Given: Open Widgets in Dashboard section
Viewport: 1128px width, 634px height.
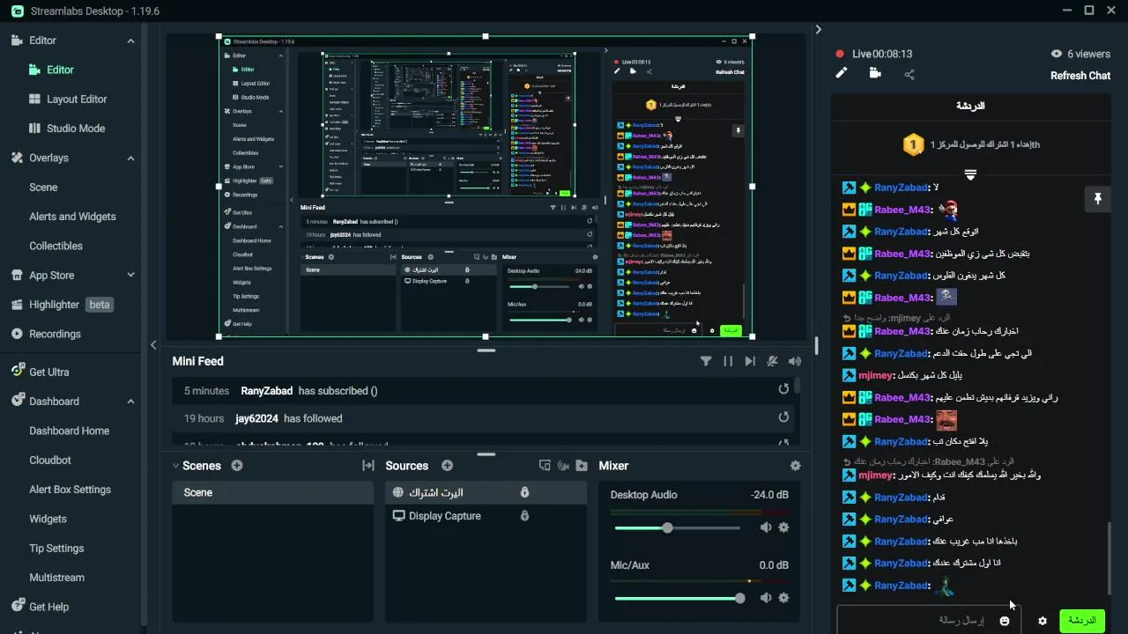Looking at the screenshot, I should (x=48, y=520).
